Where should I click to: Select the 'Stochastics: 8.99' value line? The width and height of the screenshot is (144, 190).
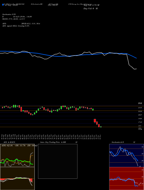[9, 14]
